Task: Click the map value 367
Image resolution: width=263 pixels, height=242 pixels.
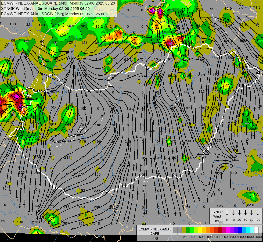Action: point(66,223)
